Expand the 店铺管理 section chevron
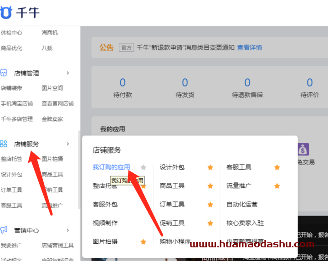The width and height of the screenshot is (328, 261). (x=68, y=73)
